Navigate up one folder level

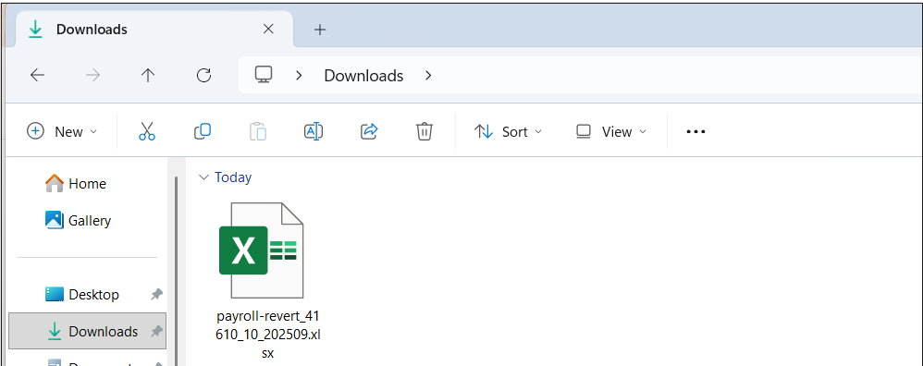(148, 75)
